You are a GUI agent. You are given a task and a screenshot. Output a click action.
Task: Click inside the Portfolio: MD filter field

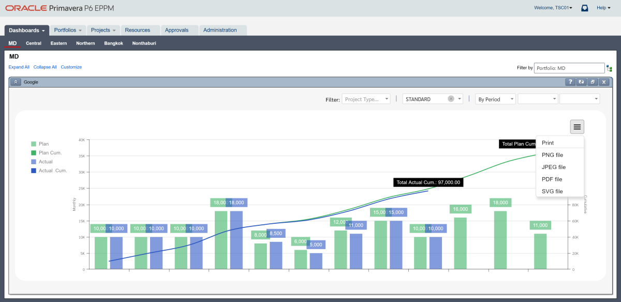tap(569, 67)
